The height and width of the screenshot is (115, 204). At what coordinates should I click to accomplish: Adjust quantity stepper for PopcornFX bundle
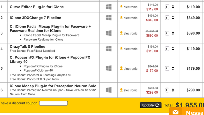coord(173,68)
